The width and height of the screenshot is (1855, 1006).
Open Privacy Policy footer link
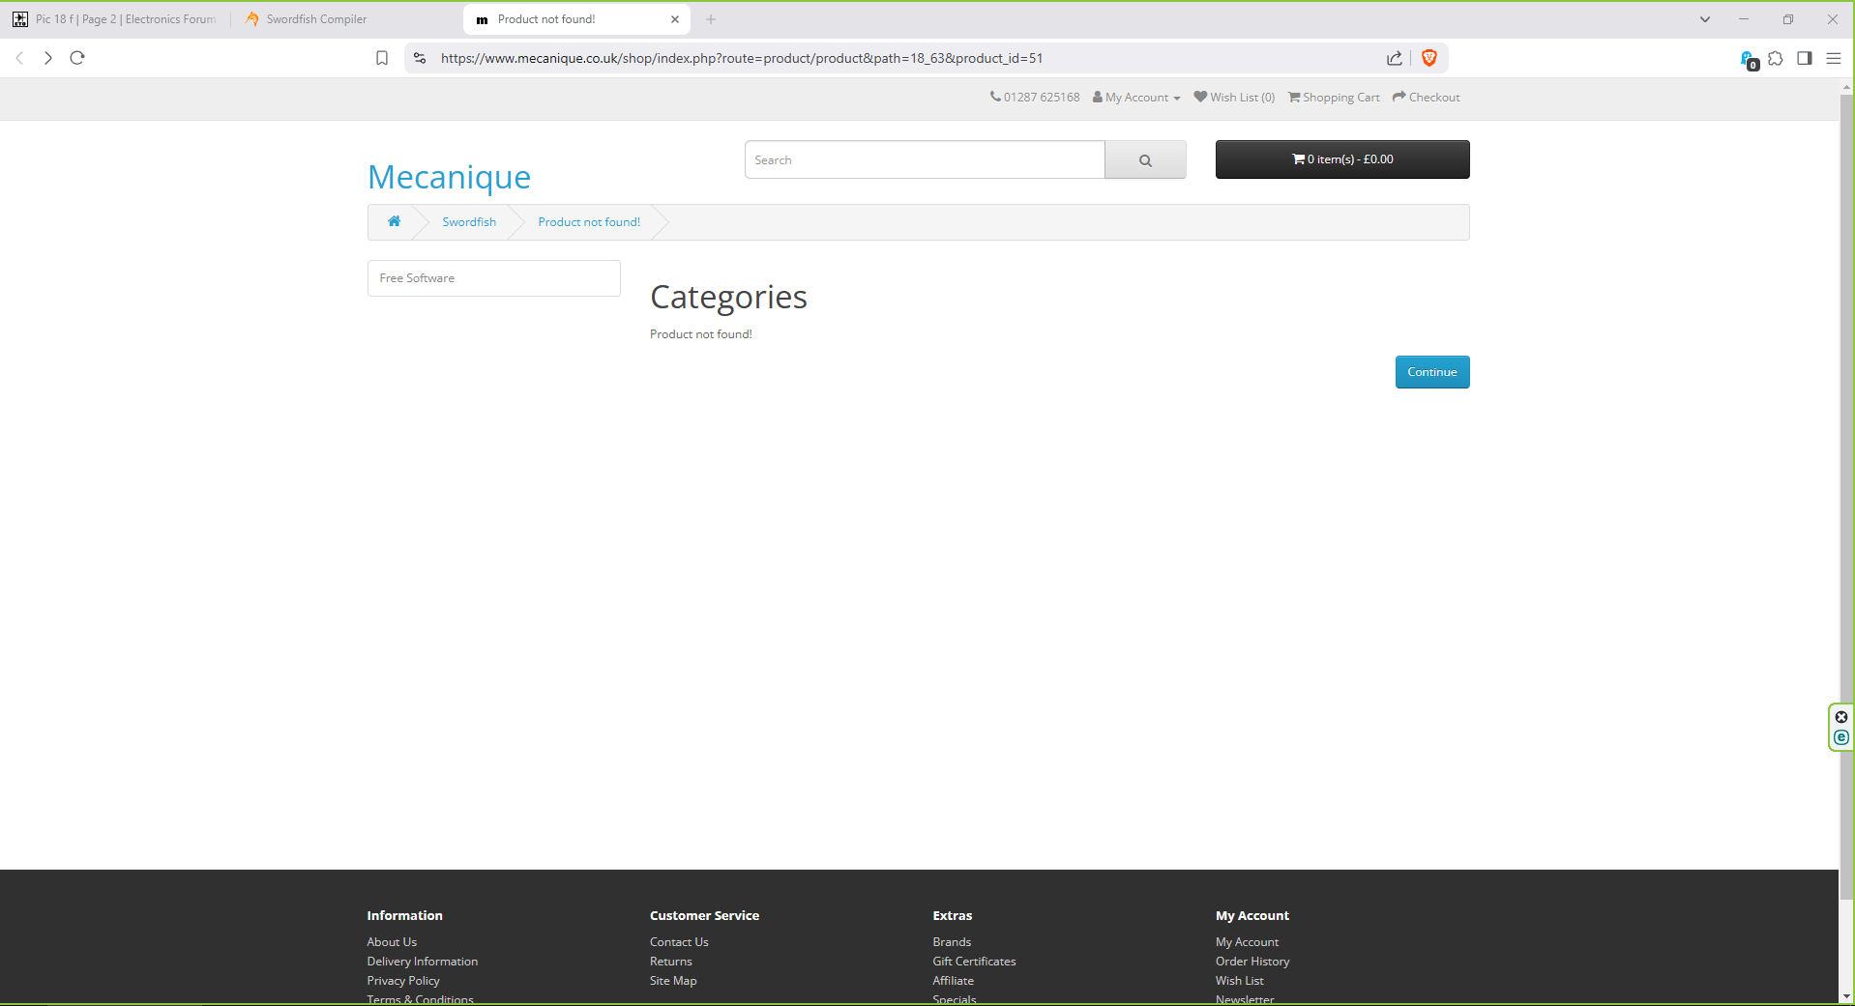(x=403, y=981)
